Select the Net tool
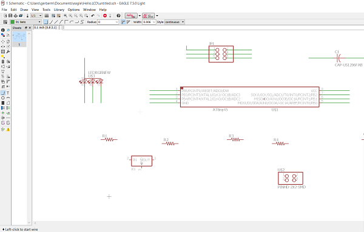The width and height of the screenshot is (364, 232). [8, 108]
